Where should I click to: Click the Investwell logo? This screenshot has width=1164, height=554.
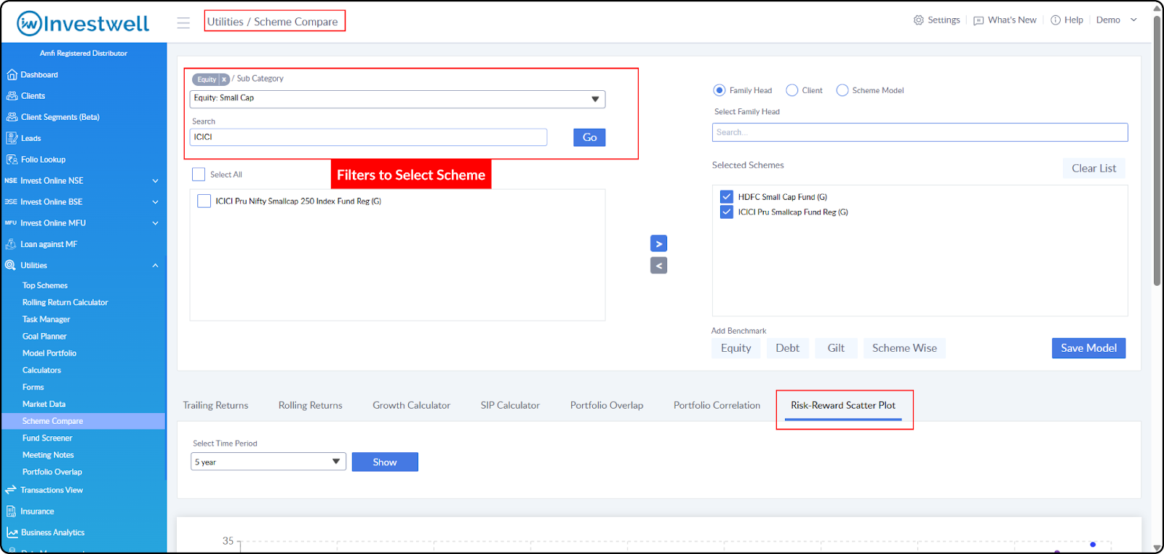(x=83, y=23)
